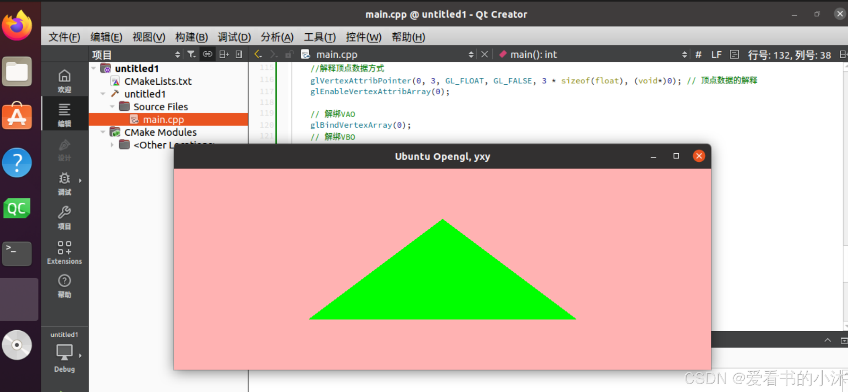The height and width of the screenshot is (392, 848).
Task: Click the glVertexAttribPointer code line
Action: [533, 80]
